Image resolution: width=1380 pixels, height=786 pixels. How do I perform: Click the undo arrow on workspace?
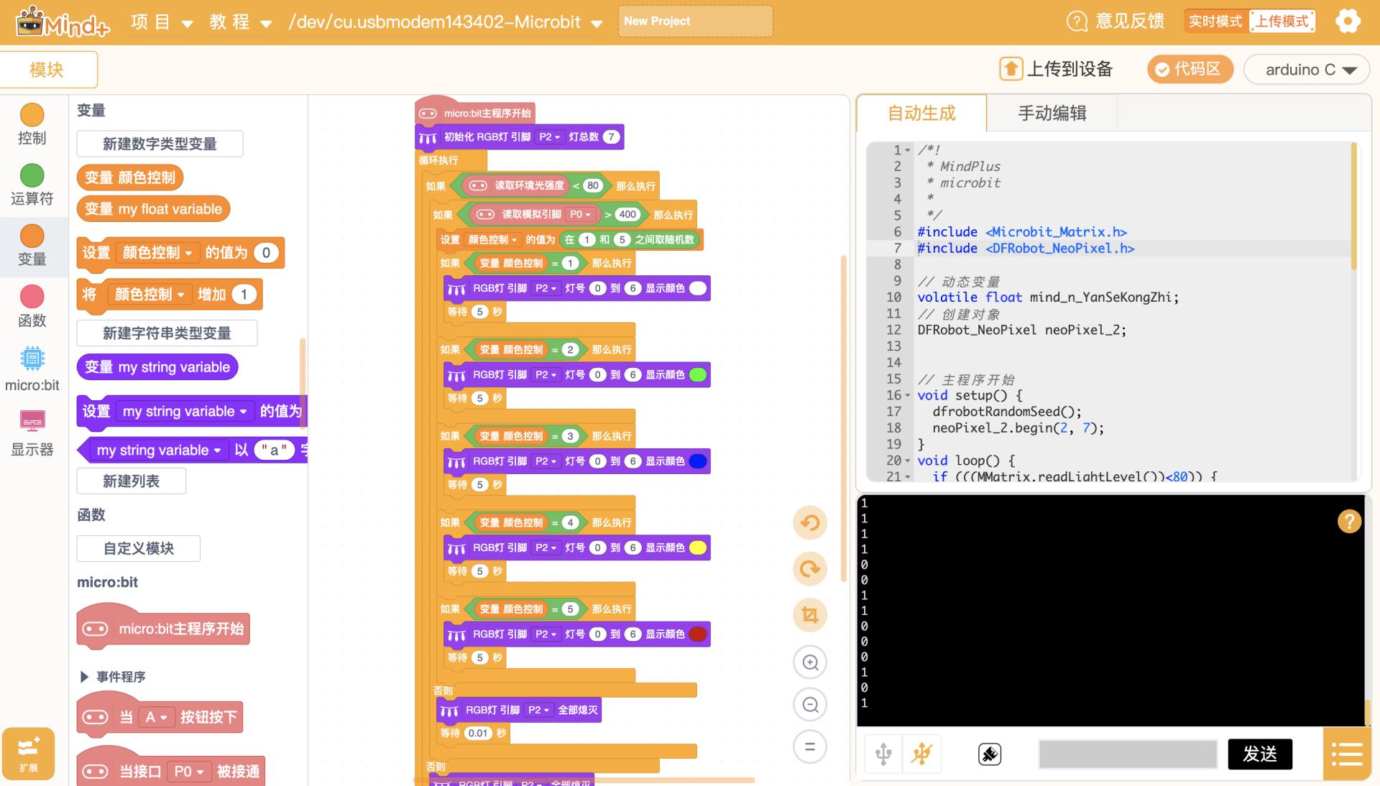pos(810,522)
